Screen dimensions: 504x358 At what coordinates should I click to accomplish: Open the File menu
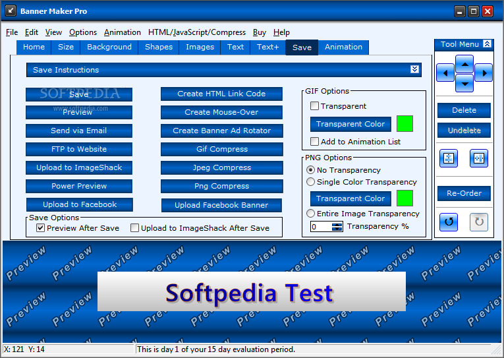coord(12,32)
